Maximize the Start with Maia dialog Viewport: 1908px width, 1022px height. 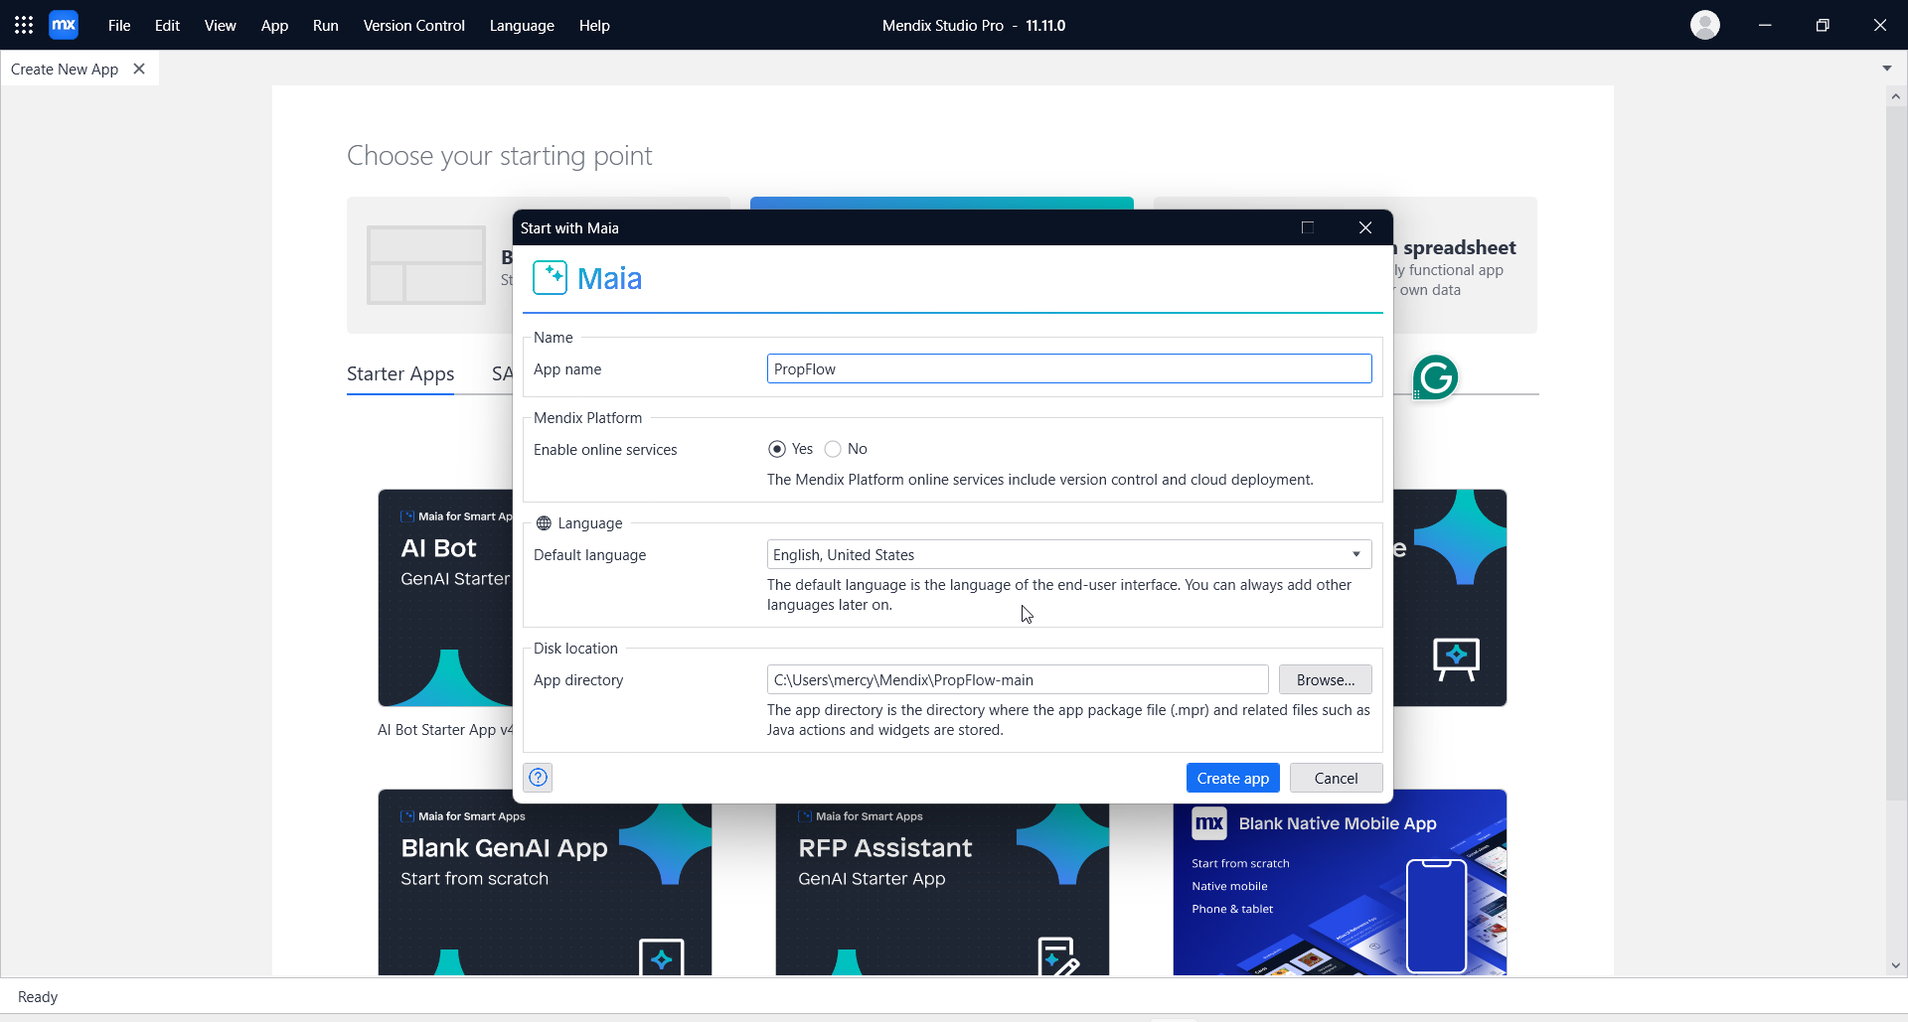pos(1308,227)
